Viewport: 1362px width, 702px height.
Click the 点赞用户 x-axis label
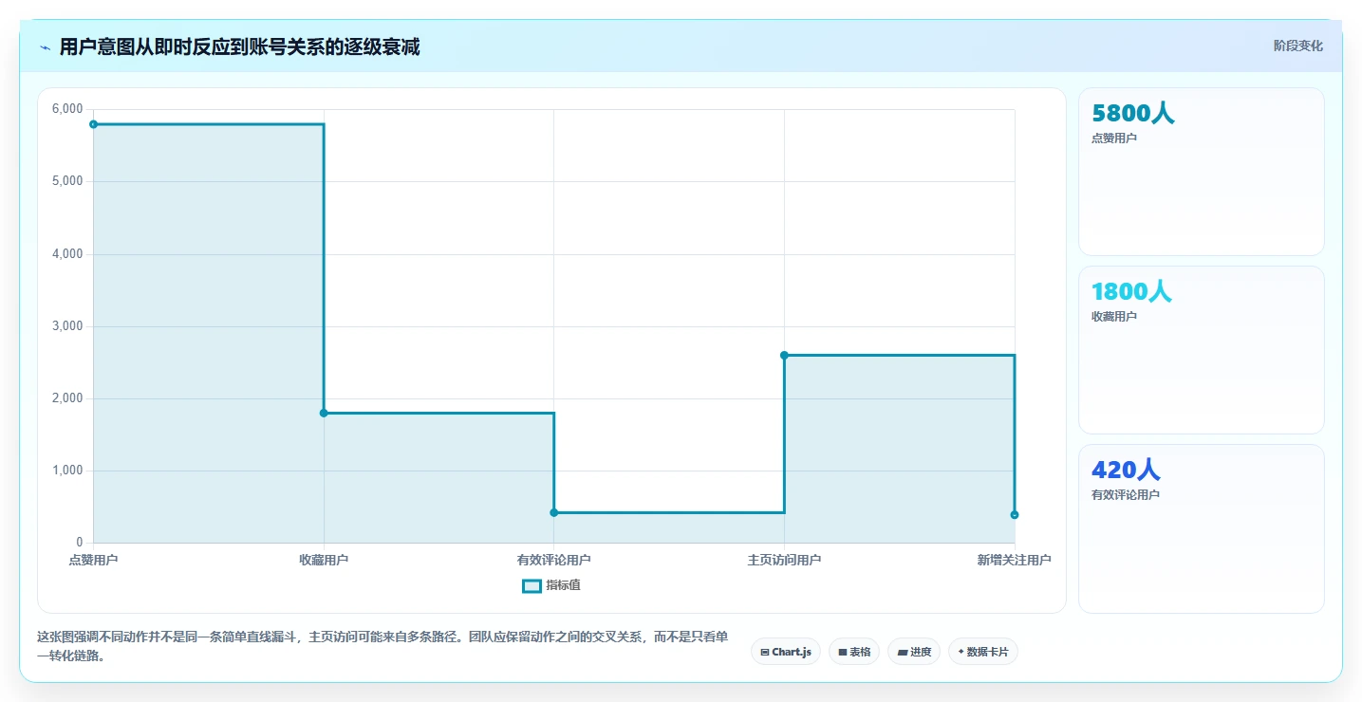93,560
